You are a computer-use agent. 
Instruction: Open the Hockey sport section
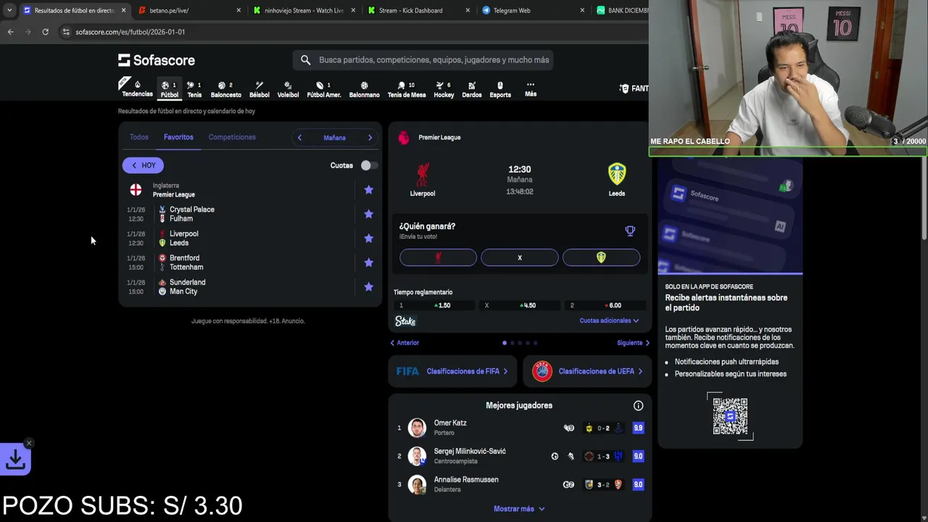[444, 89]
